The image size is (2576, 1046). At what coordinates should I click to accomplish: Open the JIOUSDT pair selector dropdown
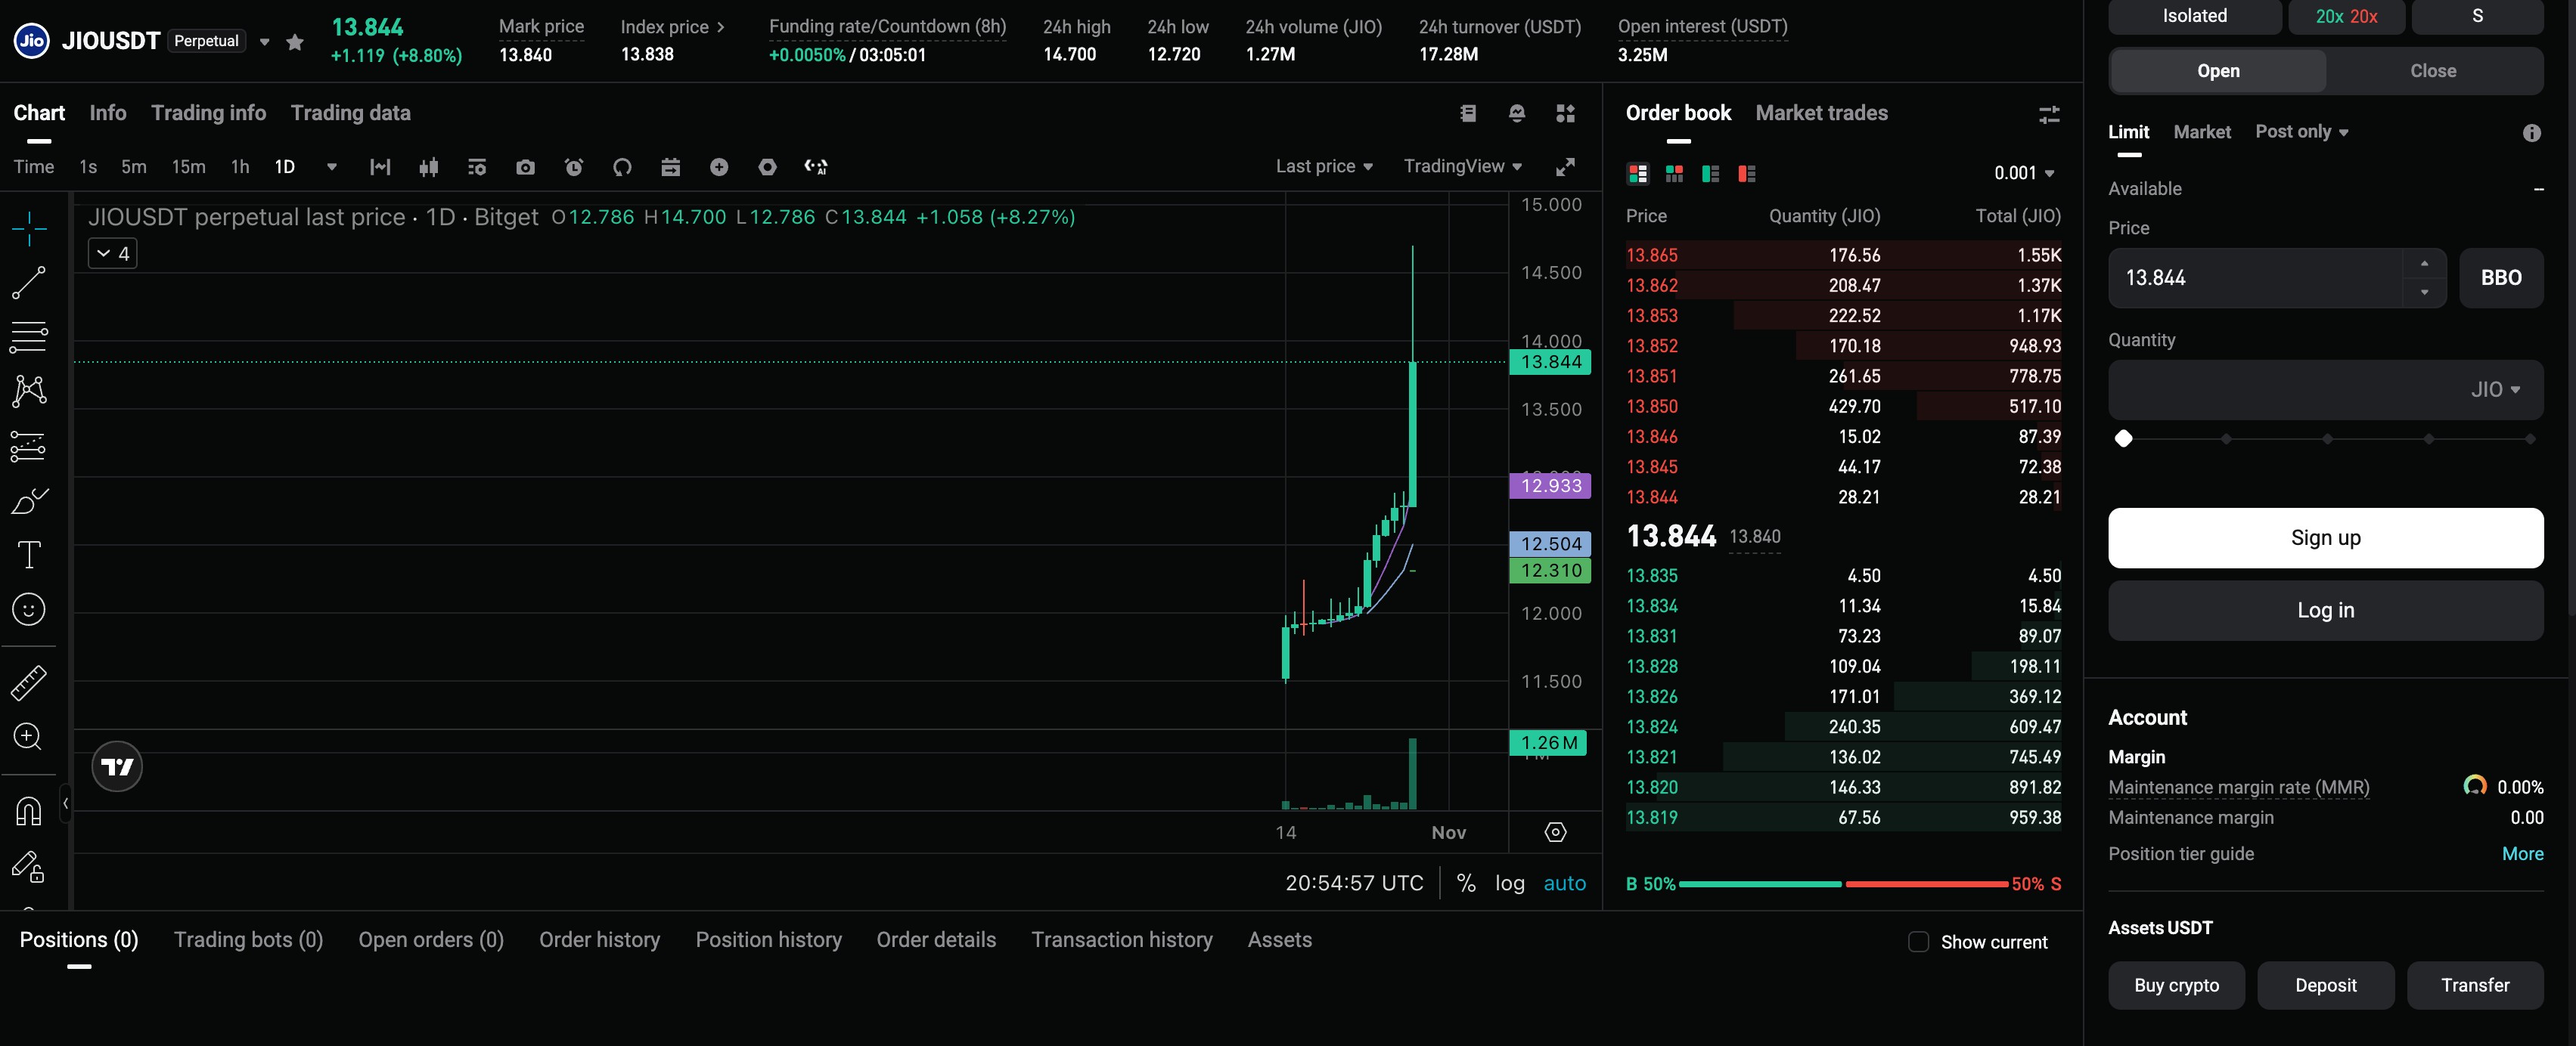264,42
